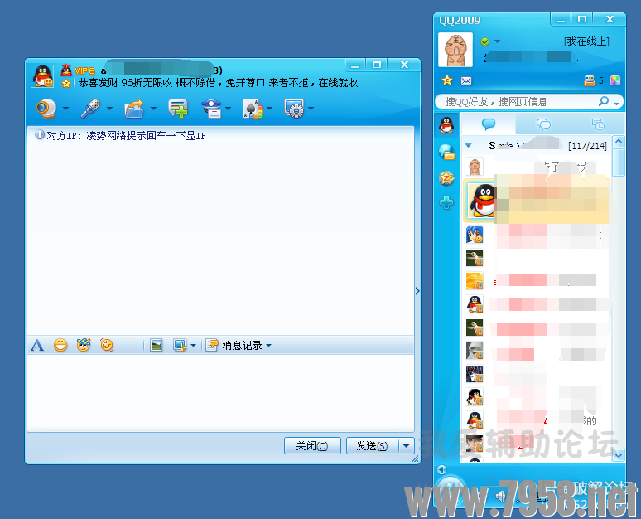Open microphone voice options dropdown arrow
Image resolution: width=641 pixels, height=519 pixels.
pyautogui.click(x=109, y=109)
